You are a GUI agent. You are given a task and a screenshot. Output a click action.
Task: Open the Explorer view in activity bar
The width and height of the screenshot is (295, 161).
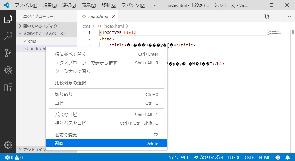click(x=8, y=18)
